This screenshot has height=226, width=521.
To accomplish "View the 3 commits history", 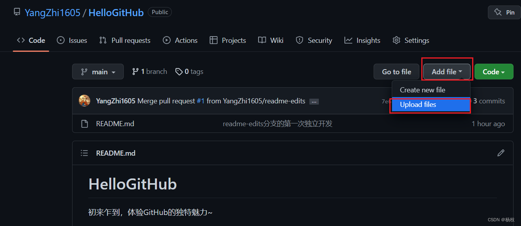I will (489, 101).
